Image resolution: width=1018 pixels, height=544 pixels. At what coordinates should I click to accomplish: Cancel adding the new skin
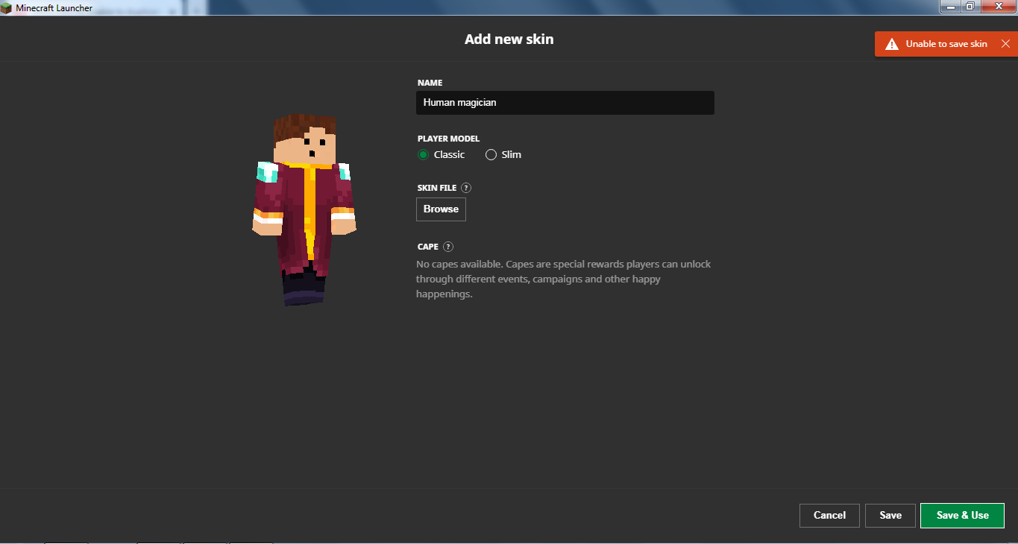point(829,516)
